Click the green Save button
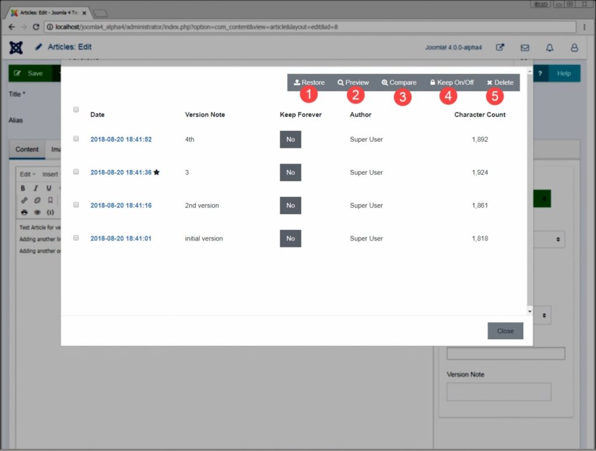This screenshot has height=451, width=596. coord(30,73)
